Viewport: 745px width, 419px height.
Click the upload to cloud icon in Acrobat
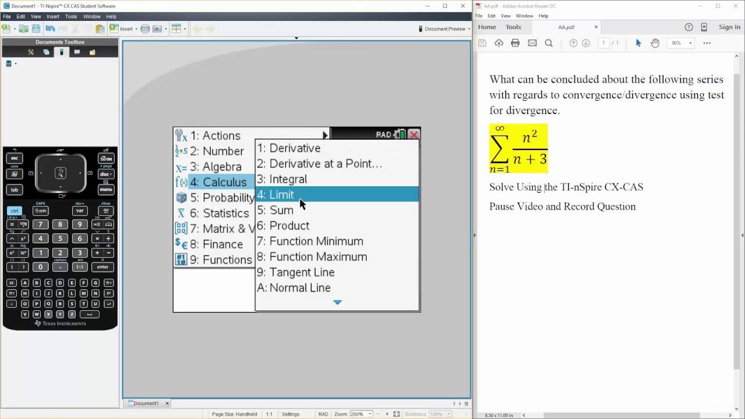click(499, 43)
